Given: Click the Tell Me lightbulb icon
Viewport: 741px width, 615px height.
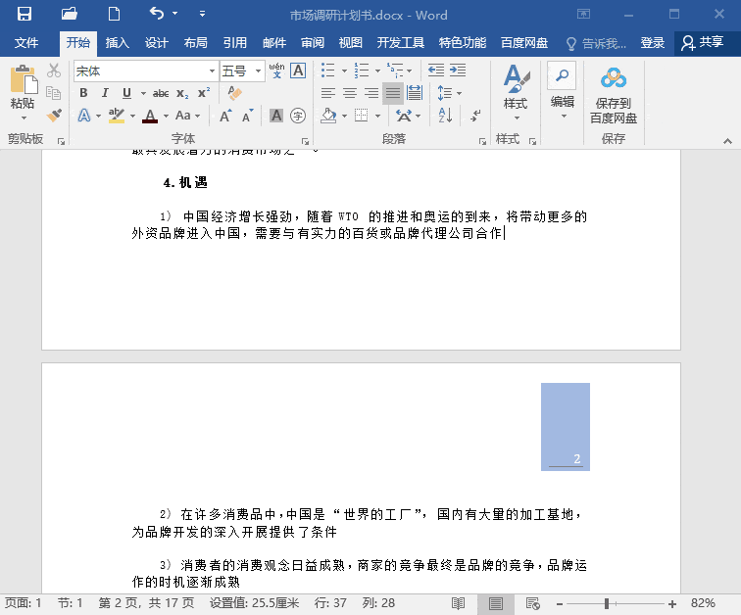Looking at the screenshot, I should (x=570, y=44).
